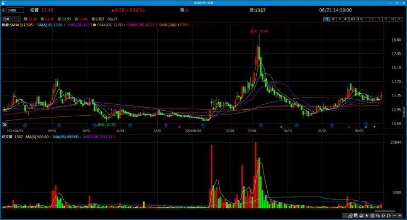
Task: Open the 日線 chart period dropdown
Action: (11, 19)
